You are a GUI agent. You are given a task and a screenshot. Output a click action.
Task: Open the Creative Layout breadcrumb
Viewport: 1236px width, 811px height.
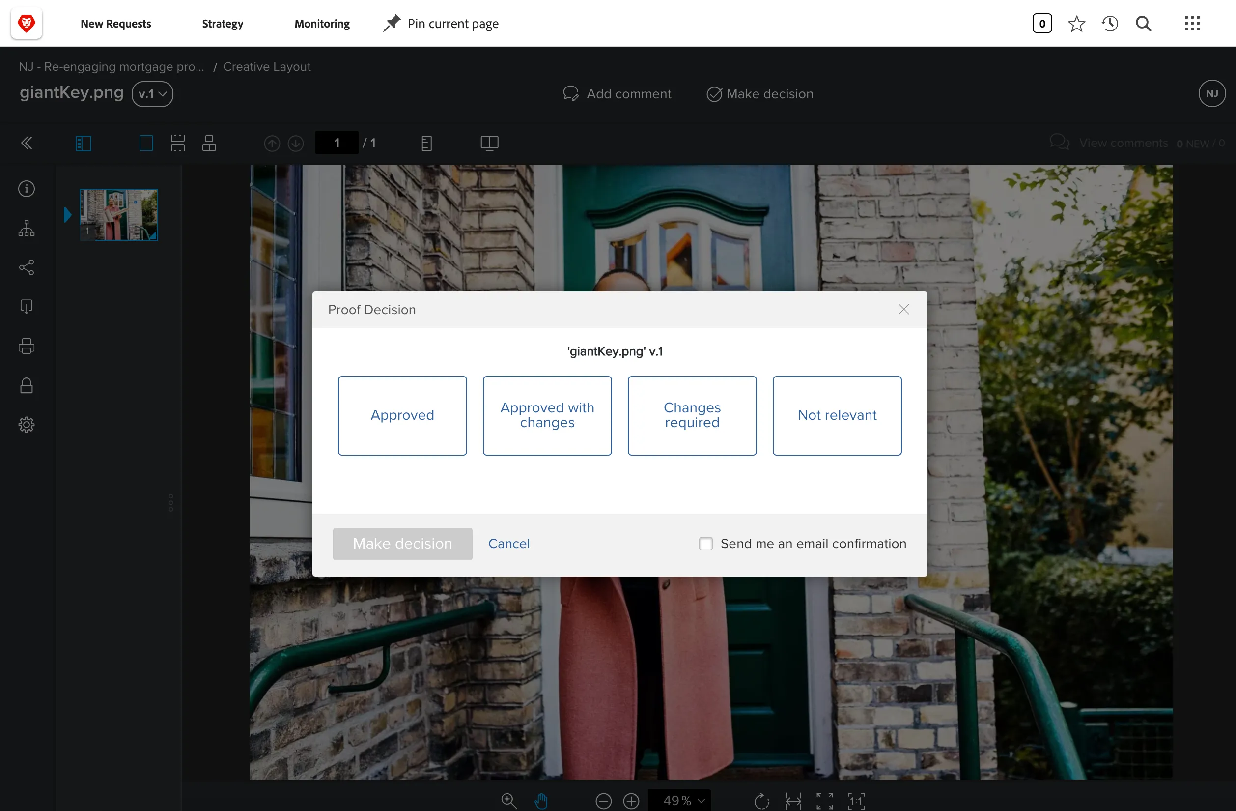point(267,66)
